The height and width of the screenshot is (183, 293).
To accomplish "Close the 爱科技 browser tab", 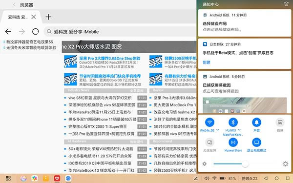I will coord(34,17).
